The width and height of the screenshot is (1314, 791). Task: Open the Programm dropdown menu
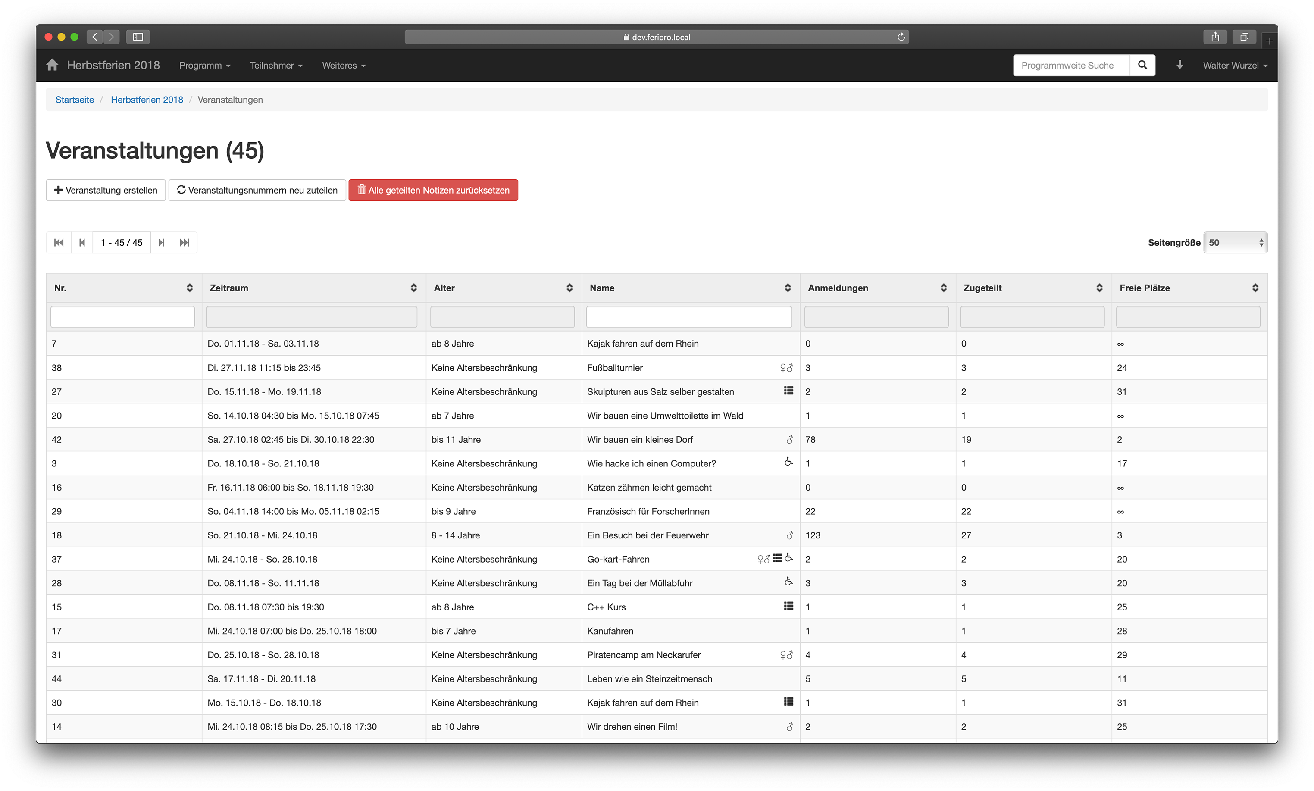[x=205, y=65]
